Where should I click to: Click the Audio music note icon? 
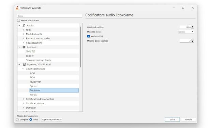(x=24, y=25)
